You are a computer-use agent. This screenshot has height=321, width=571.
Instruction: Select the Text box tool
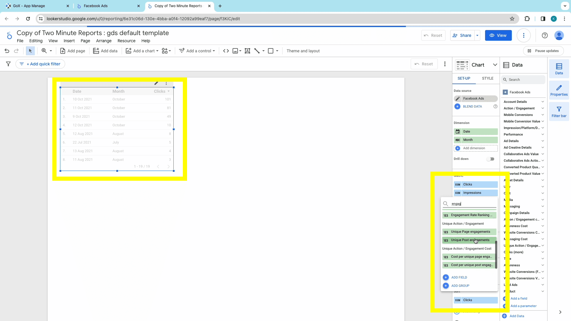pos(247,51)
